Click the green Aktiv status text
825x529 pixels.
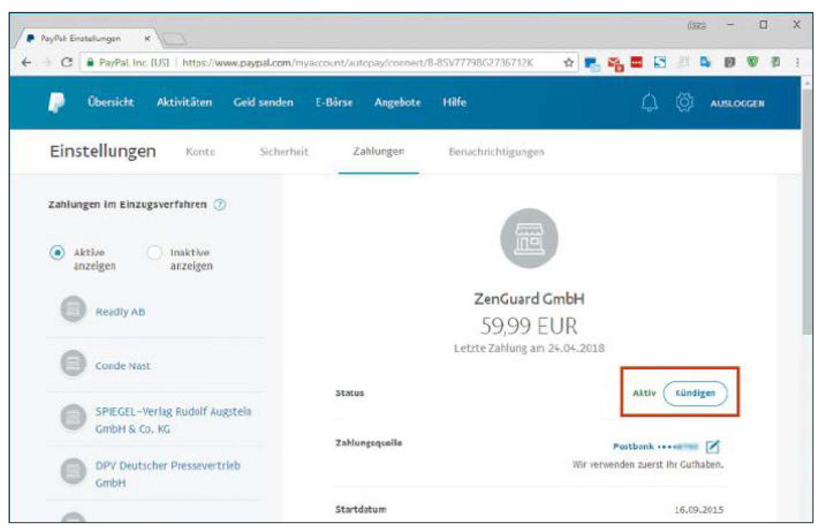644,393
